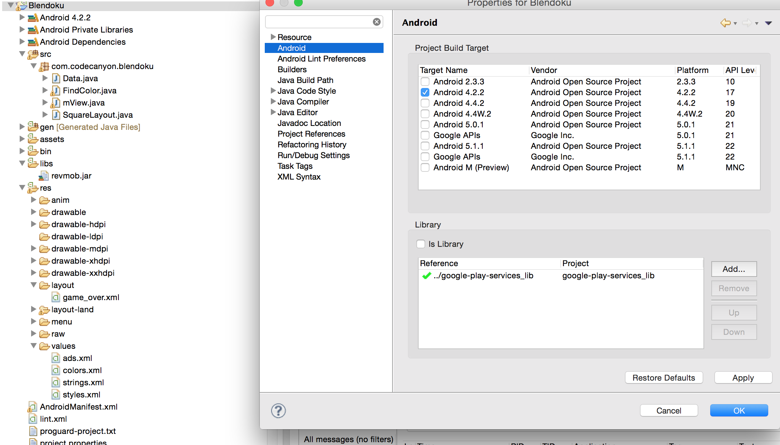Viewport: 780px width, 445px height.
Task: Check the Android 4.4.2 target checkbox
Action: (425, 103)
